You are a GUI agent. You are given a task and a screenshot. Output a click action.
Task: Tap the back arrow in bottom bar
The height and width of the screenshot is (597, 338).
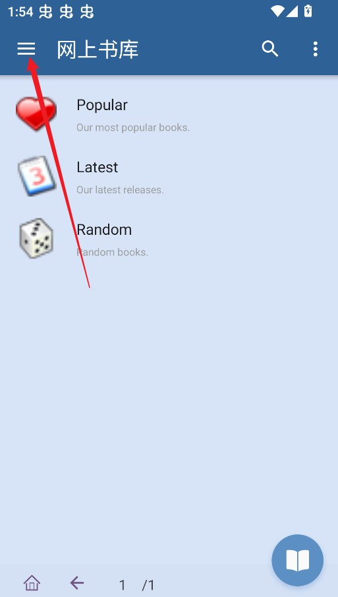(x=77, y=582)
